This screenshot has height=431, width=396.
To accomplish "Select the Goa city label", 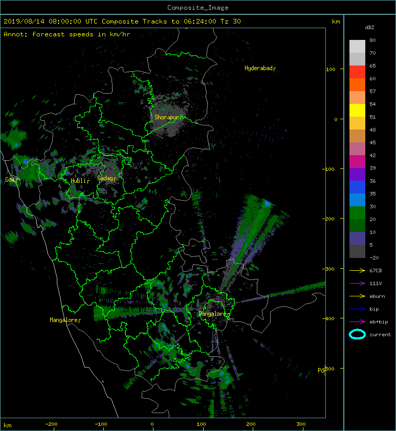I will (x=11, y=180).
